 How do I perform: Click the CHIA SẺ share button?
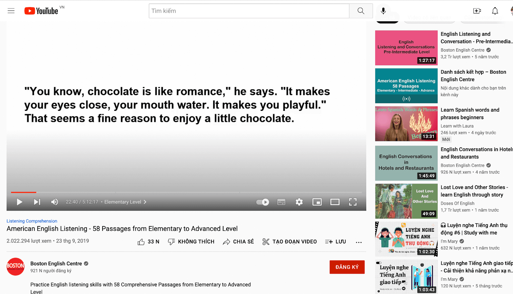[238, 242]
